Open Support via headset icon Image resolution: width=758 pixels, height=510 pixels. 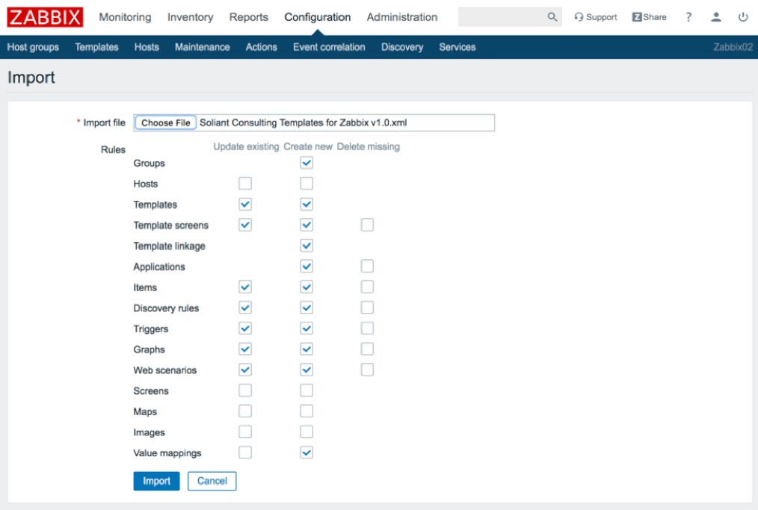tap(579, 17)
